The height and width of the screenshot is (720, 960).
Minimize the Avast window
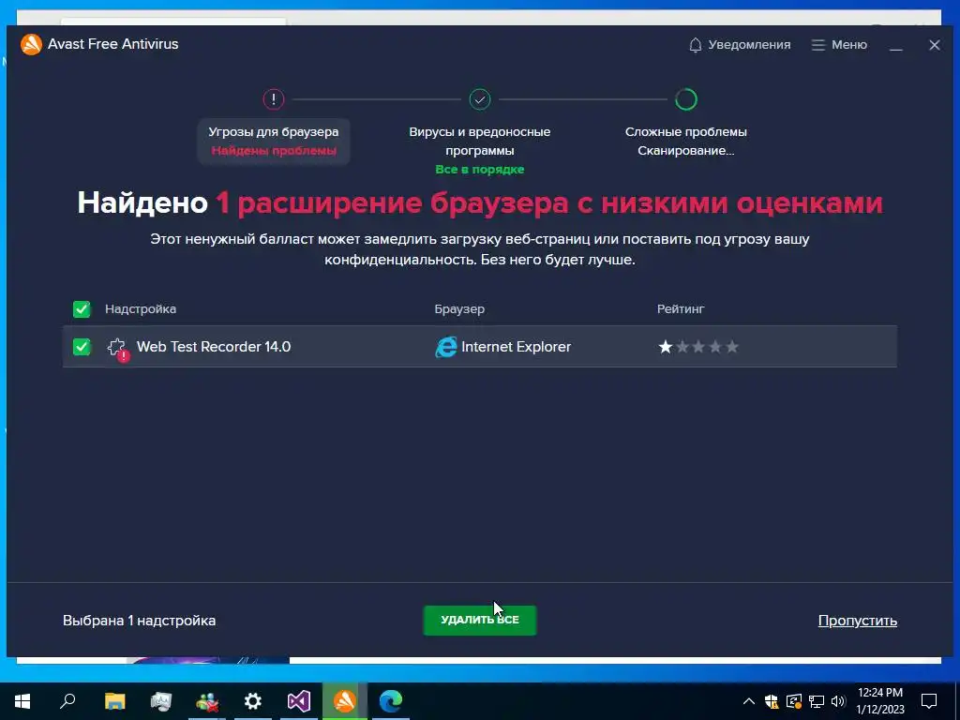click(895, 45)
